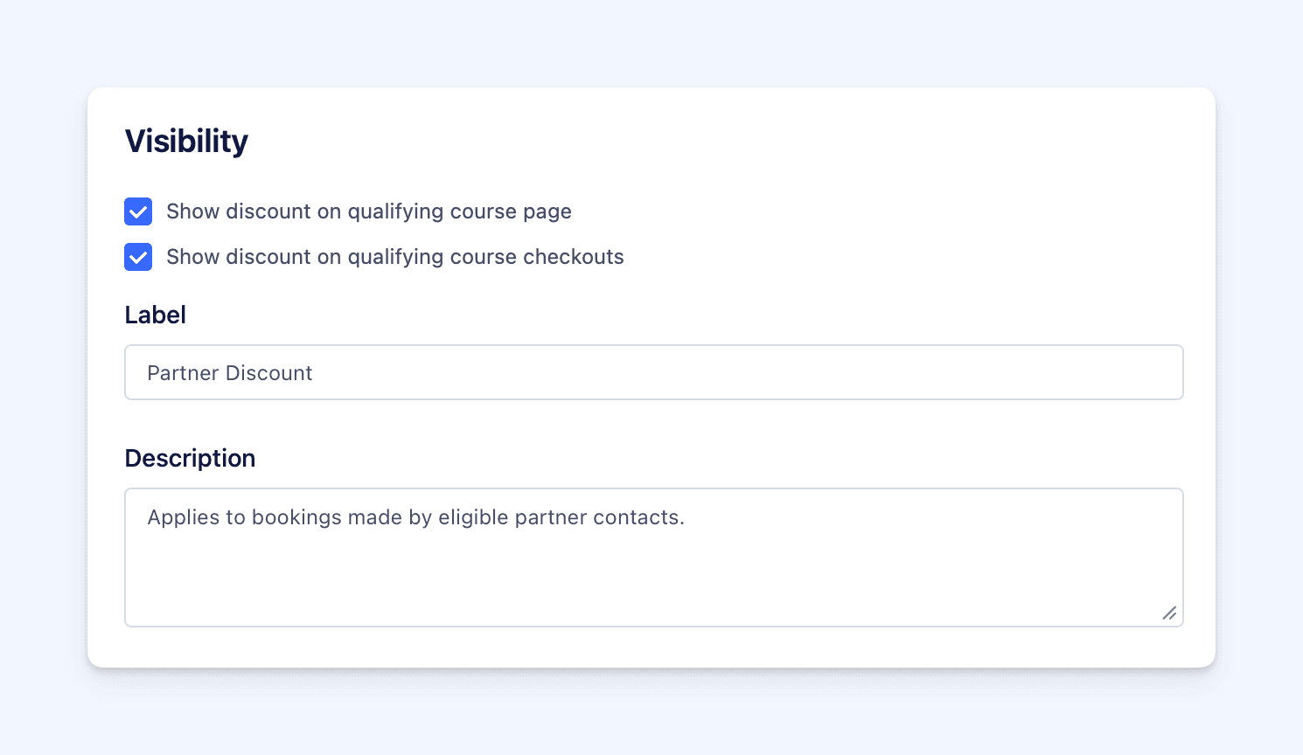Click the 'Partner Discount' text in Label field
The height and width of the screenshot is (755, 1303).
click(229, 373)
